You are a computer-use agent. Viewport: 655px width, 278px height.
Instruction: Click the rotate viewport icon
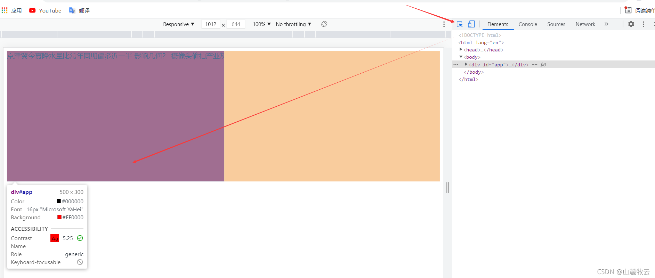pos(324,24)
